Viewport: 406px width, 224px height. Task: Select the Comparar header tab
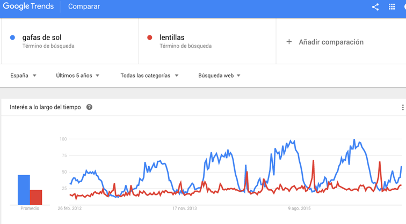pyautogui.click(x=84, y=7)
